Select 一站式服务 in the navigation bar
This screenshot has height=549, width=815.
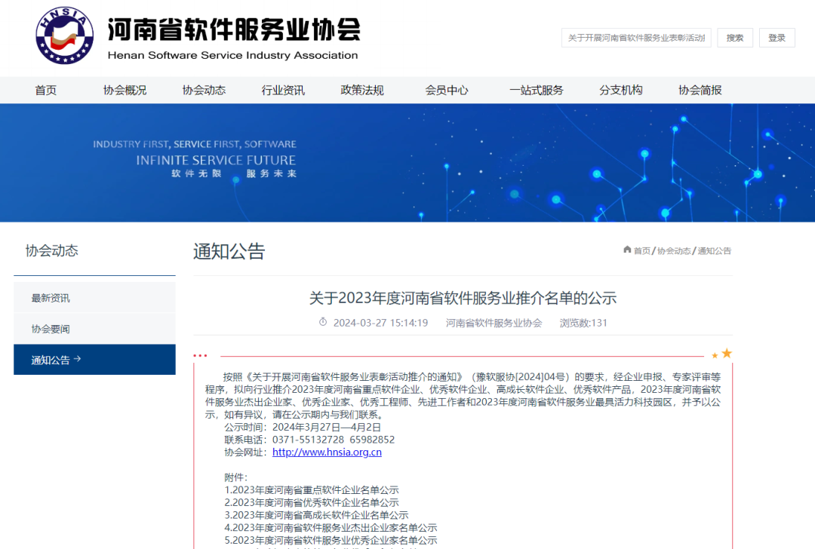537,90
